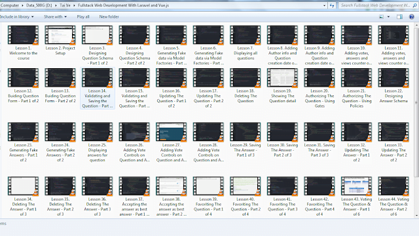
Task: Open the Share with dropdown
Action: pos(55,16)
